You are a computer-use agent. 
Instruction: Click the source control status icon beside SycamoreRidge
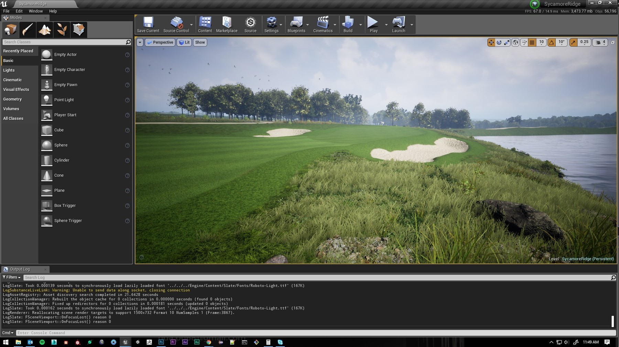534,4
